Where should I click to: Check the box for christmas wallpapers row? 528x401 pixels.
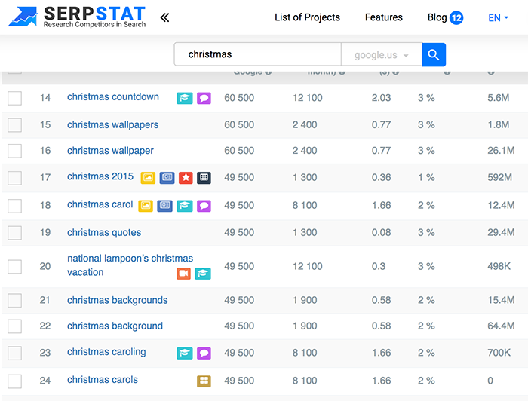click(x=15, y=125)
